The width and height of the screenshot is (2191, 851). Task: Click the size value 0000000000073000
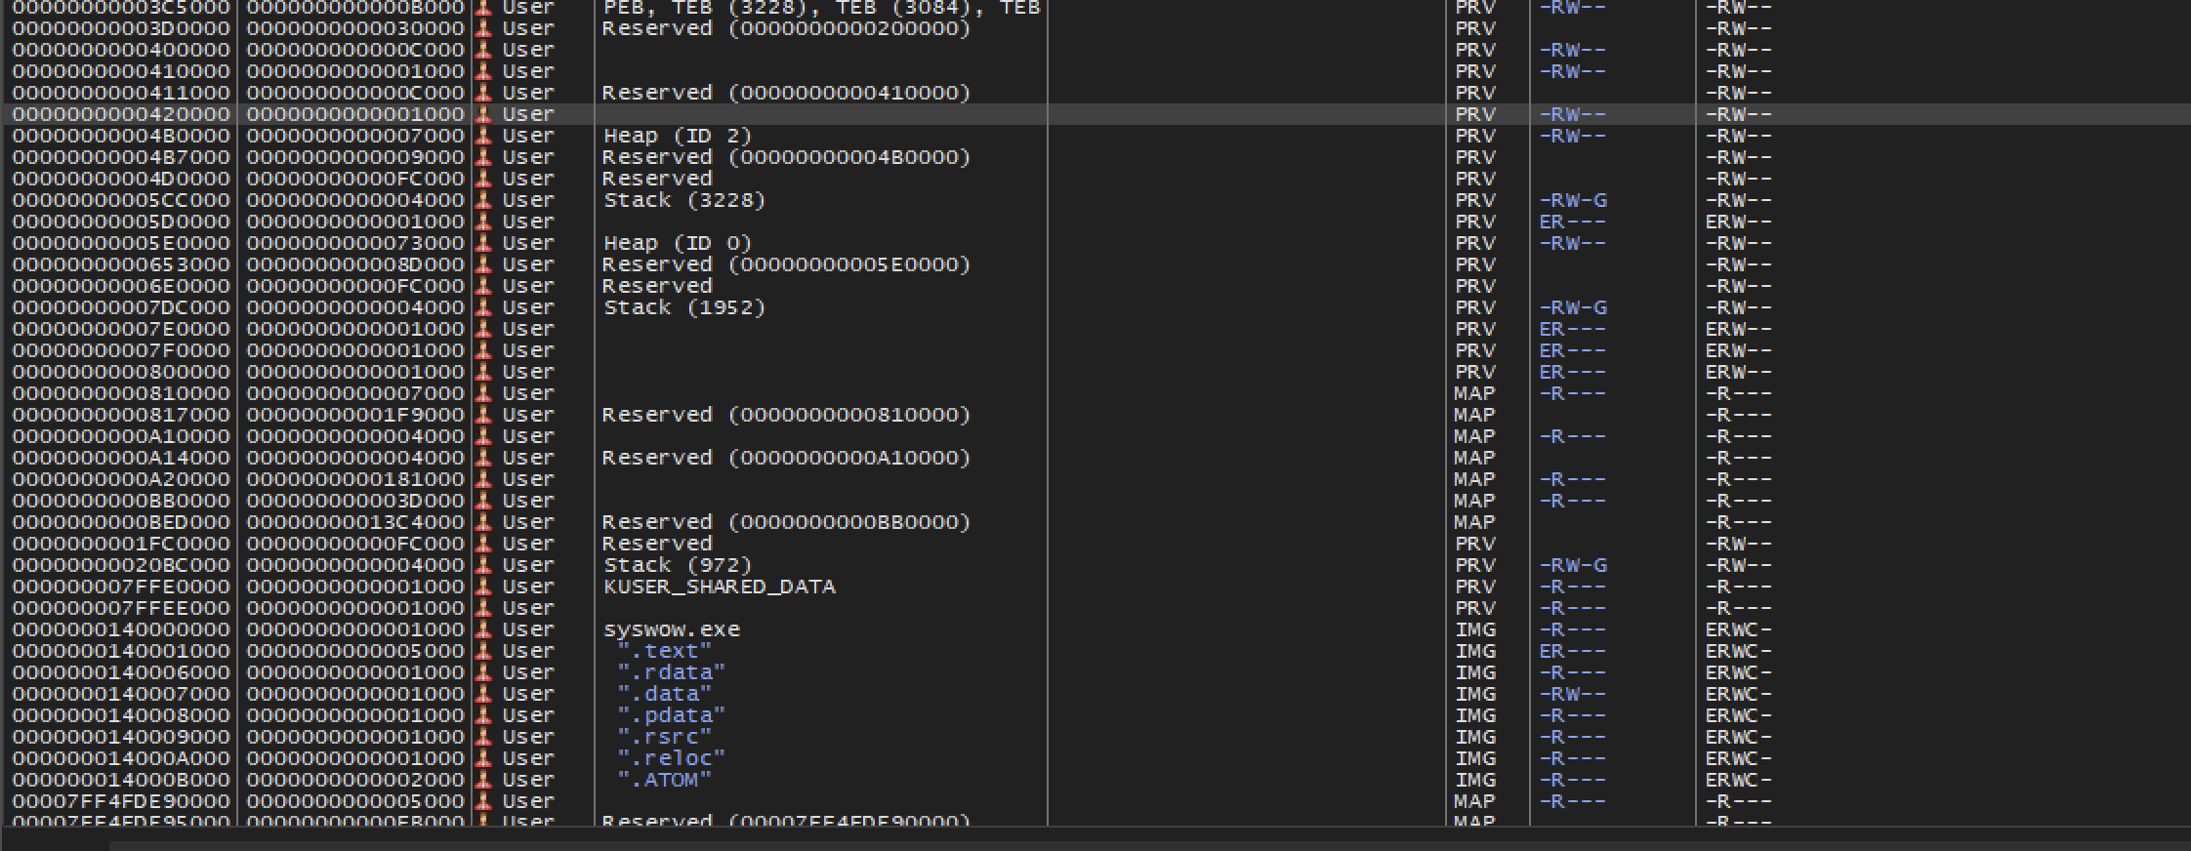355,243
